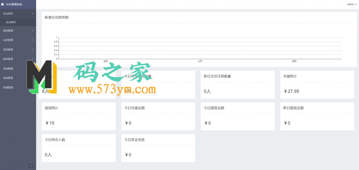Open the admin user dropdown

pos(352,4)
